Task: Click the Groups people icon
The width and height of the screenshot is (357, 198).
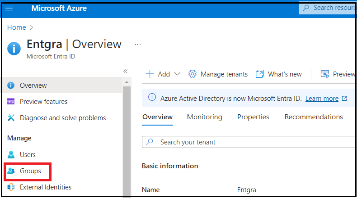Action: [11, 171]
